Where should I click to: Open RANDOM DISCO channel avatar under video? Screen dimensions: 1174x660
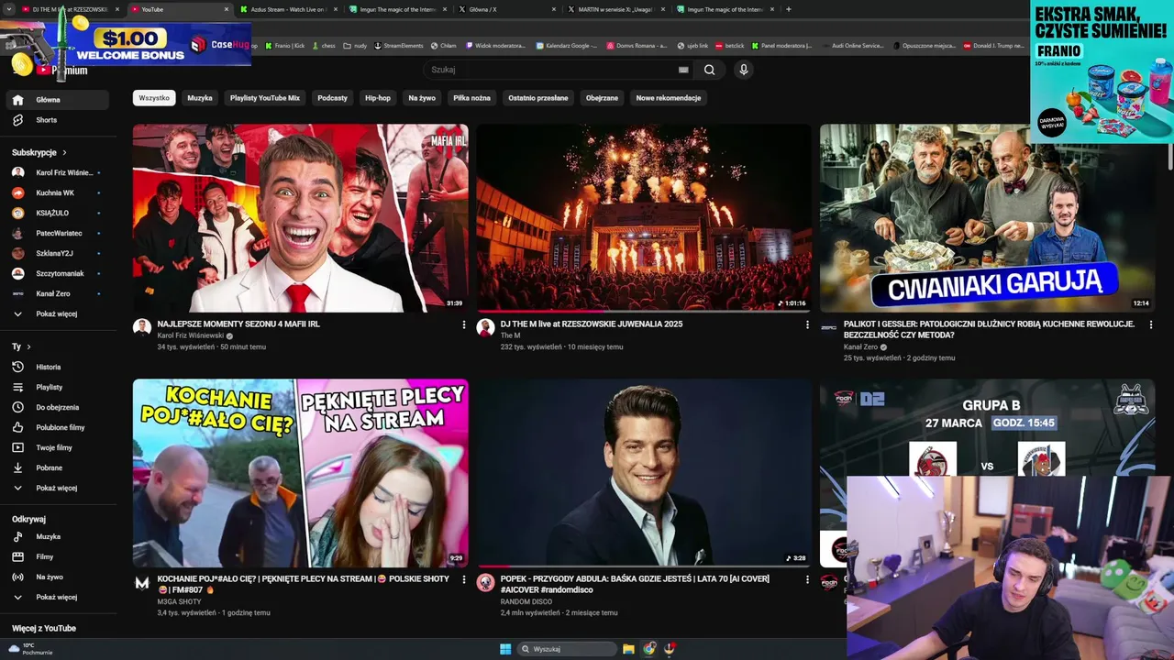(x=485, y=582)
